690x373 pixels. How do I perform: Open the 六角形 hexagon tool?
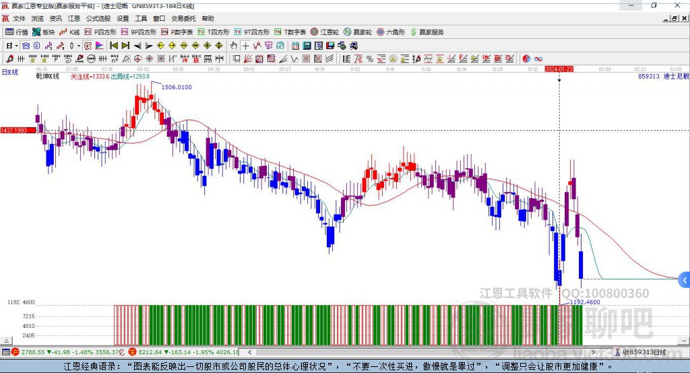pyautogui.click(x=391, y=32)
